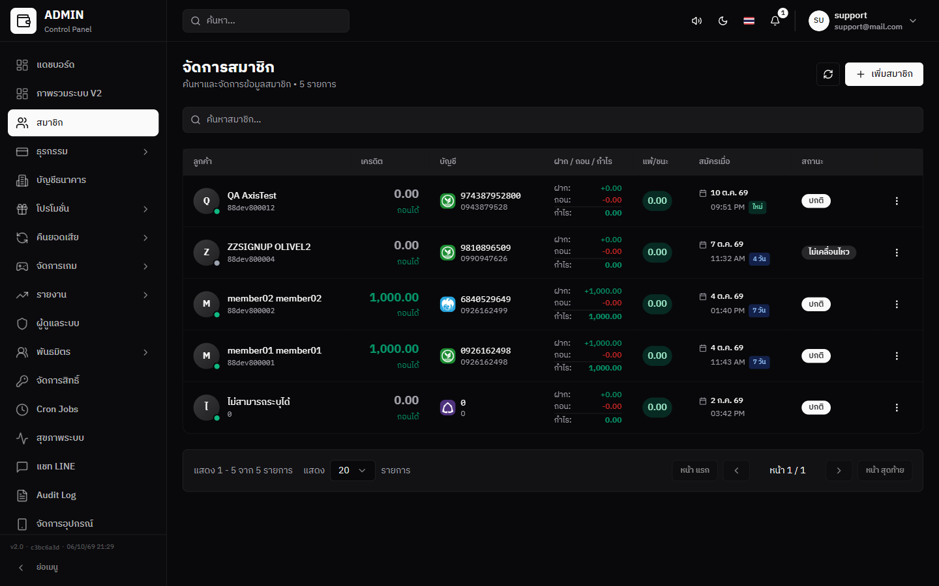Open ภาพรวมระบบ V2 in the sidebar
Viewport: 939px width, 586px height.
click(83, 94)
